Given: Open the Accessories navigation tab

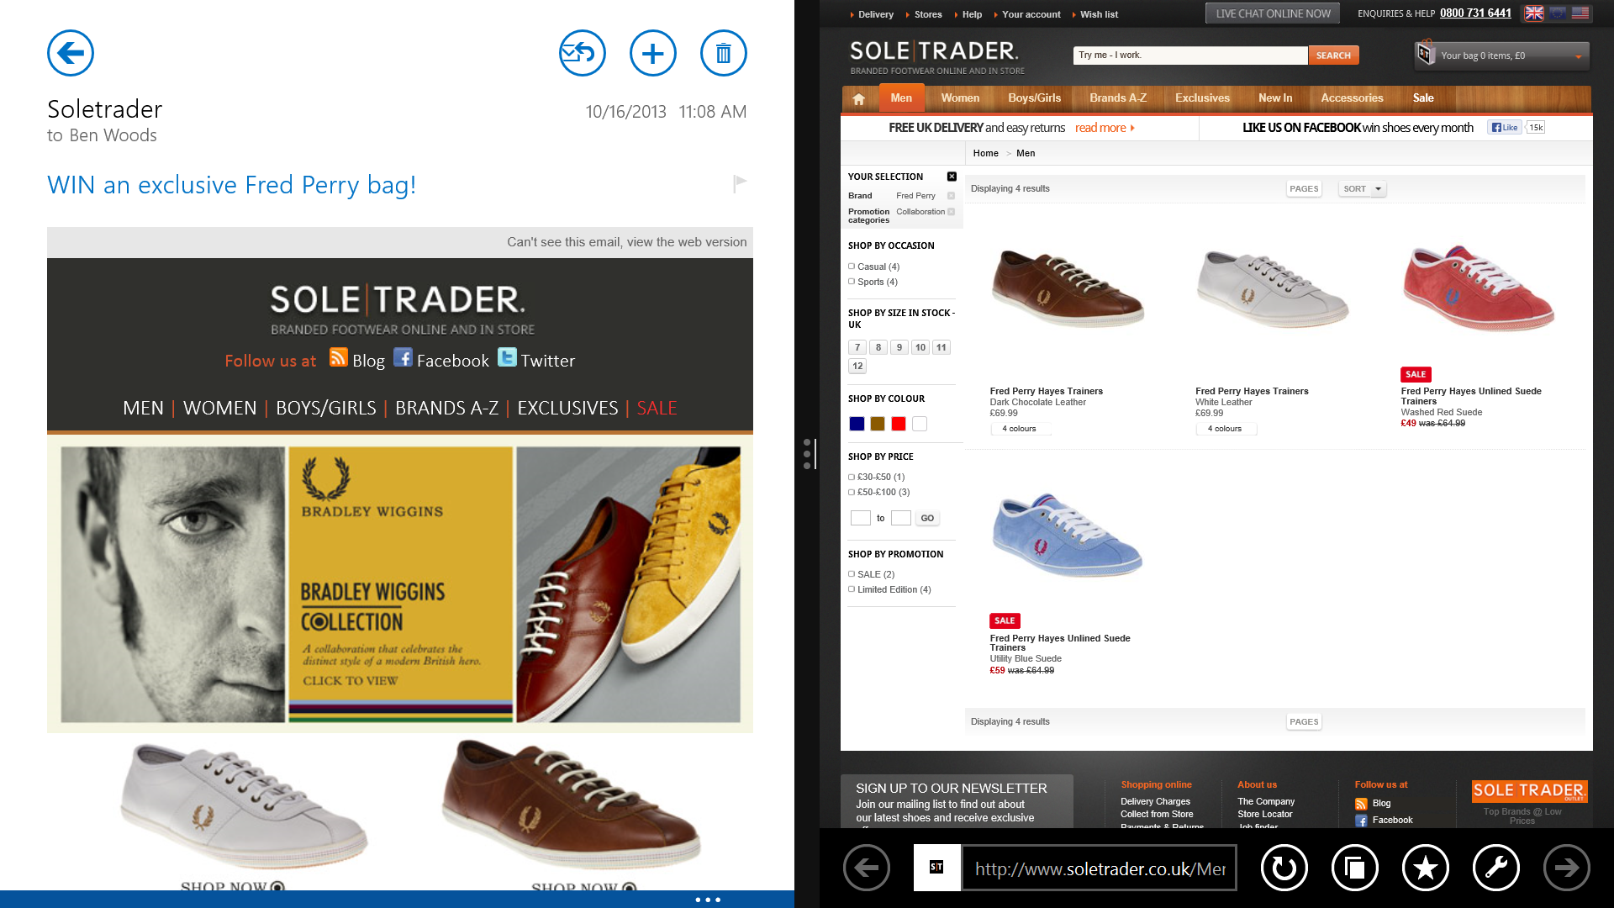Looking at the screenshot, I should pyautogui.click(x=1352, y=98).
